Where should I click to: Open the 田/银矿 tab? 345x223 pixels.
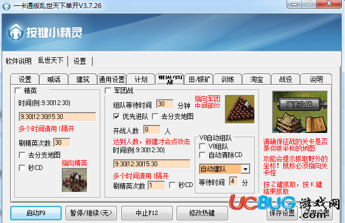coord(199,79)
